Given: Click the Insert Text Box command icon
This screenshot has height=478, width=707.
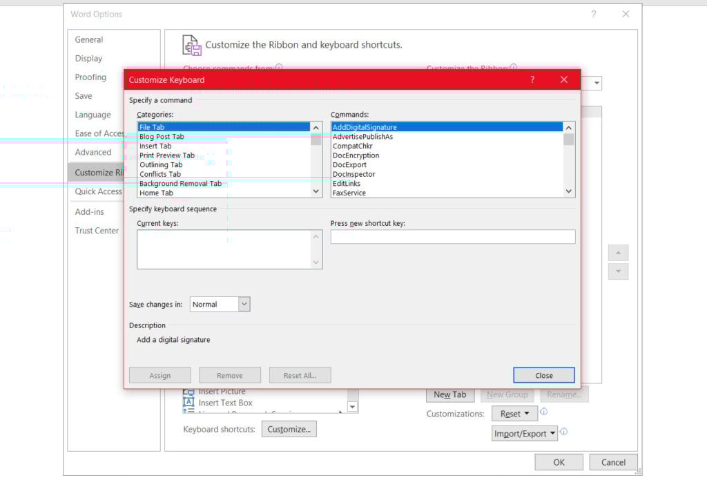Looking at the screenshot, I should [189, 402].
